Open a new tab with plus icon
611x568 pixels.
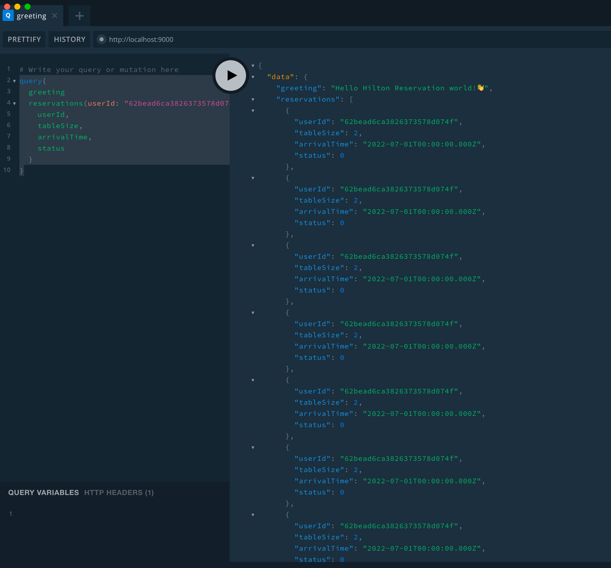[79, 16]
